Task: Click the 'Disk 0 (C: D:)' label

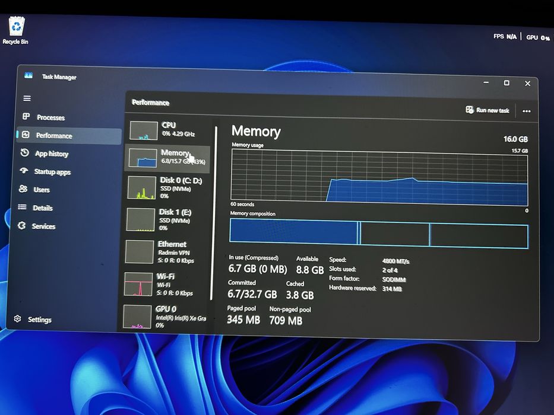Action: tap(181, 180)
